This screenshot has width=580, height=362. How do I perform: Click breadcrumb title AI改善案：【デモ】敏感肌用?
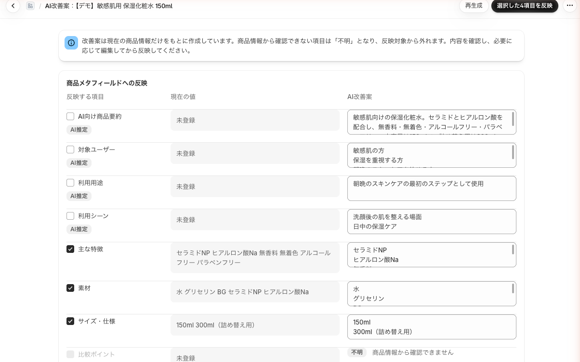108,6
